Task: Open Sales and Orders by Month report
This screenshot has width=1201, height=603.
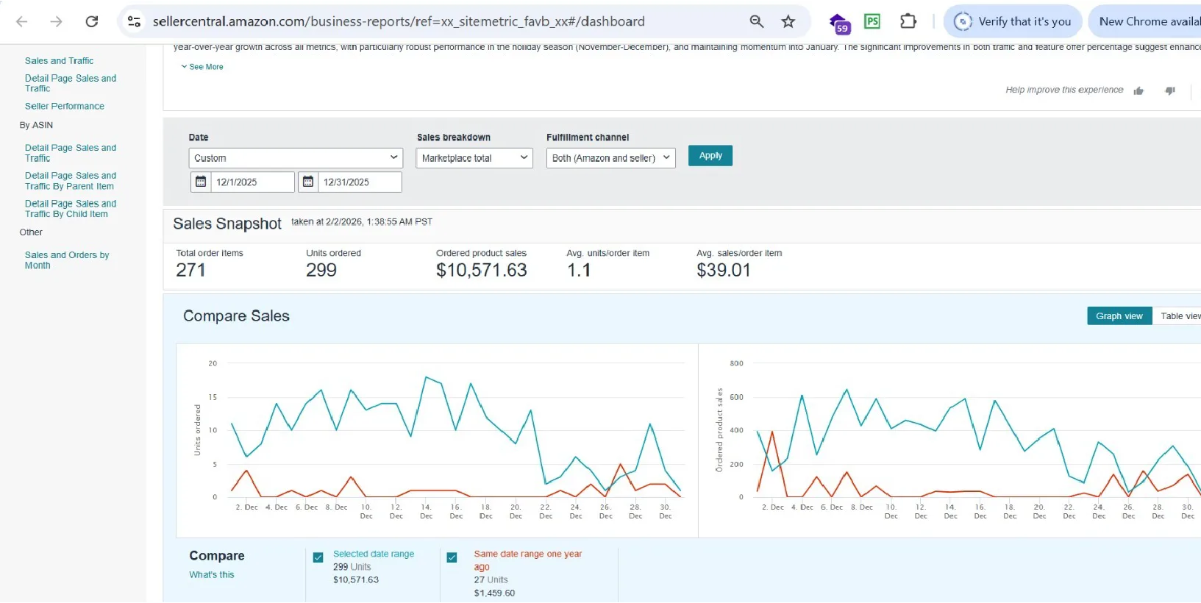Action: tap(66, 260)
